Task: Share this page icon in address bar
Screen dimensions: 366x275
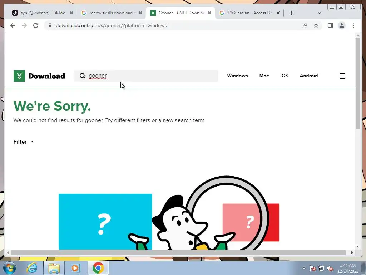Action: tap(305, 25)
